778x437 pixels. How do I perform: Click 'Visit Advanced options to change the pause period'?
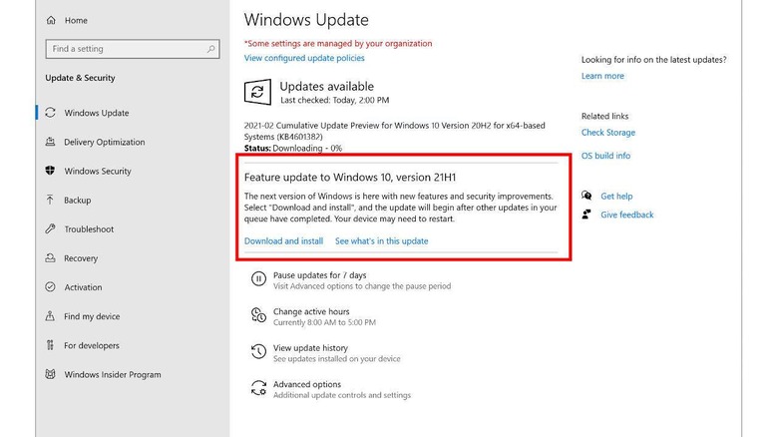click(x=362, y=286)
